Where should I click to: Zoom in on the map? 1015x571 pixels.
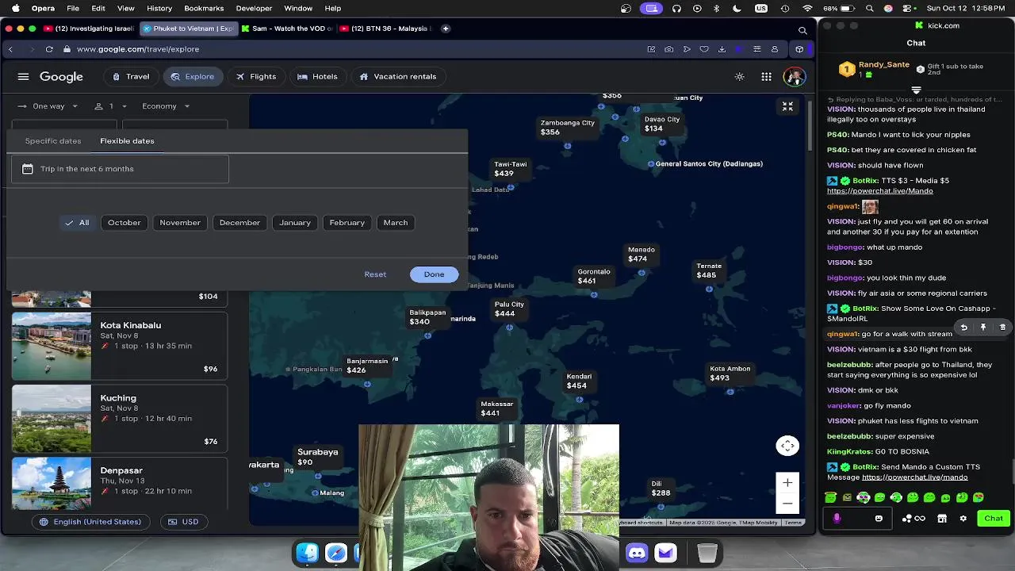[x=787, y=482]
